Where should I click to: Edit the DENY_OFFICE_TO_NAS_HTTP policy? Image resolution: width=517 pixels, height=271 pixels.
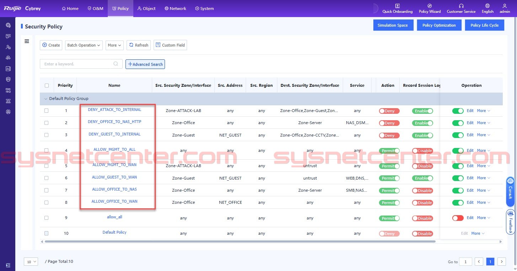click(470, 123)
